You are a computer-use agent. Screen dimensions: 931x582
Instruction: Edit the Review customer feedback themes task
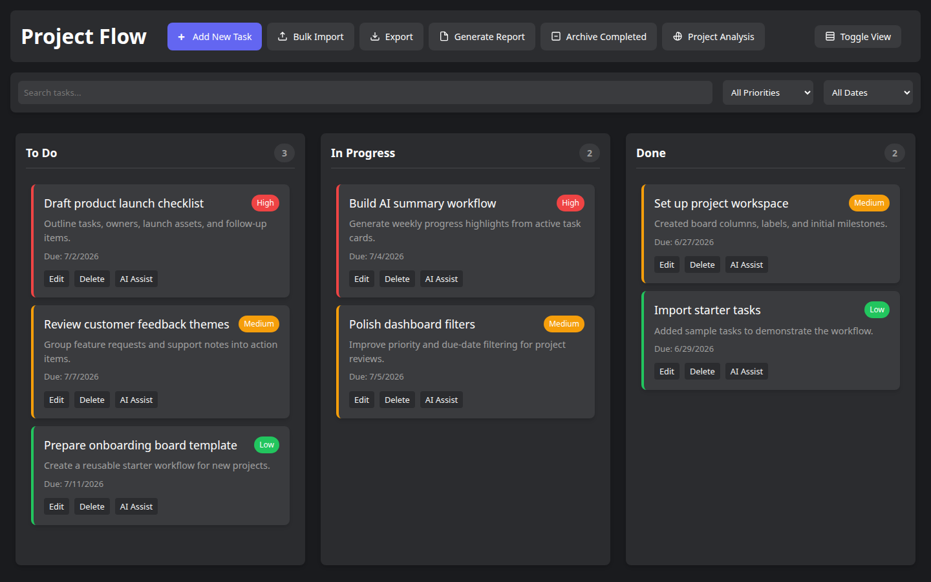[x=57, y=400]
